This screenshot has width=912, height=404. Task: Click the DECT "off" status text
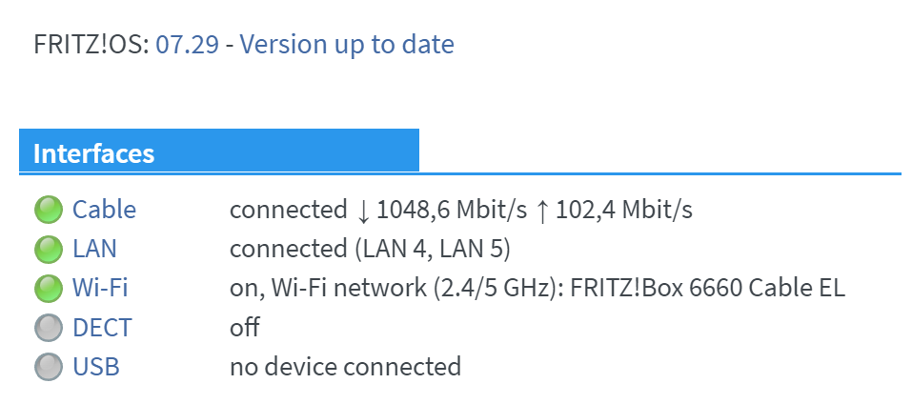244,328
